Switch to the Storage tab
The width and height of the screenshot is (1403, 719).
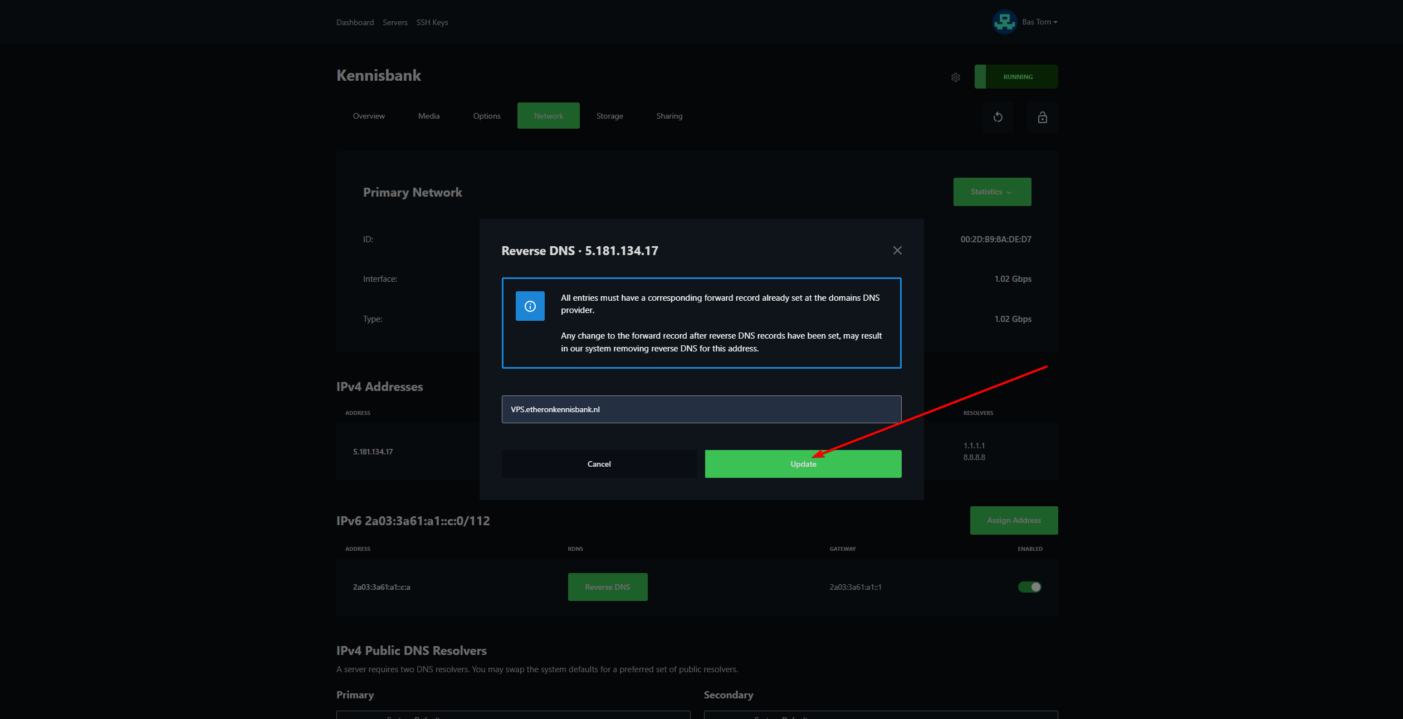(609, 116)
